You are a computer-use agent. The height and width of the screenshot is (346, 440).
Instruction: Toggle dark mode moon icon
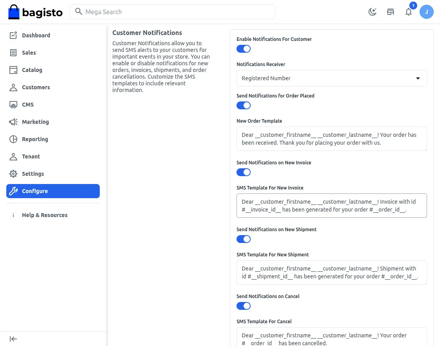(x=372, y=12)
